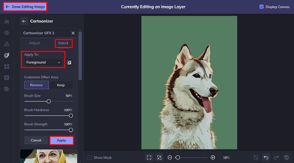The width and height of the screenshot is (294, 163).
Task: Adjust the Brush Hardness slider
Action: pos(49,116)
